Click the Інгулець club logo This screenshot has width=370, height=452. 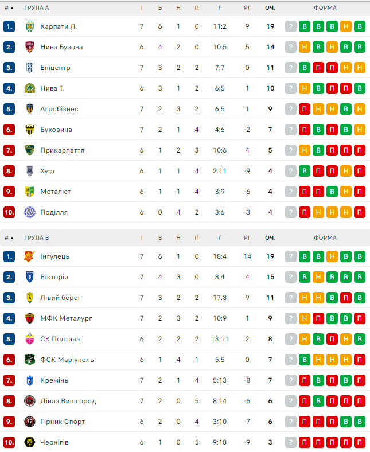(30, 256)
